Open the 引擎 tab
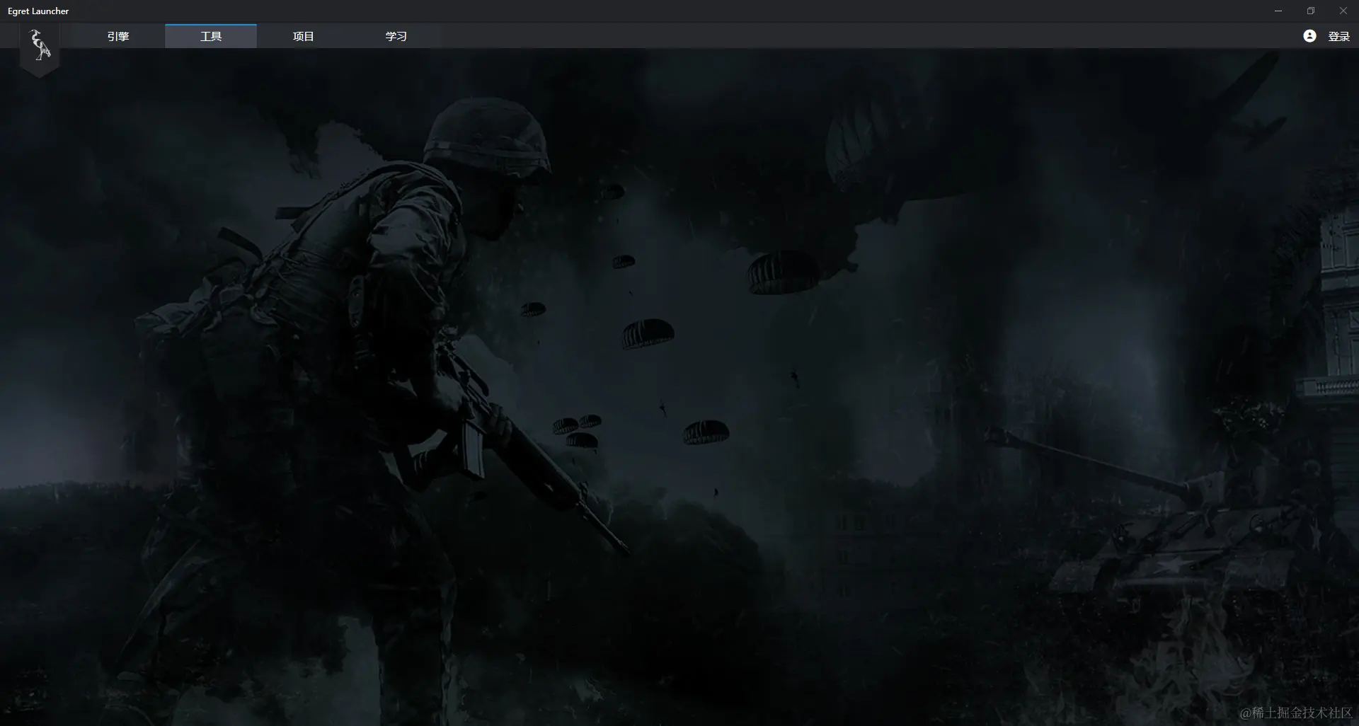Image resolution: width=1359 pixels, height=726 pixels. pos(118,36)
